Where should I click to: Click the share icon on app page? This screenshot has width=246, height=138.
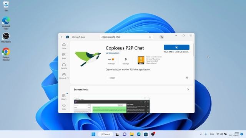tap(187, 78)
